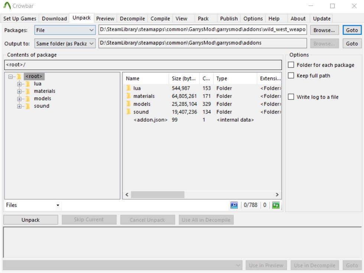Click Goto next to the package path
Viewport: 364px width, 273px height.
pos(352,30)
